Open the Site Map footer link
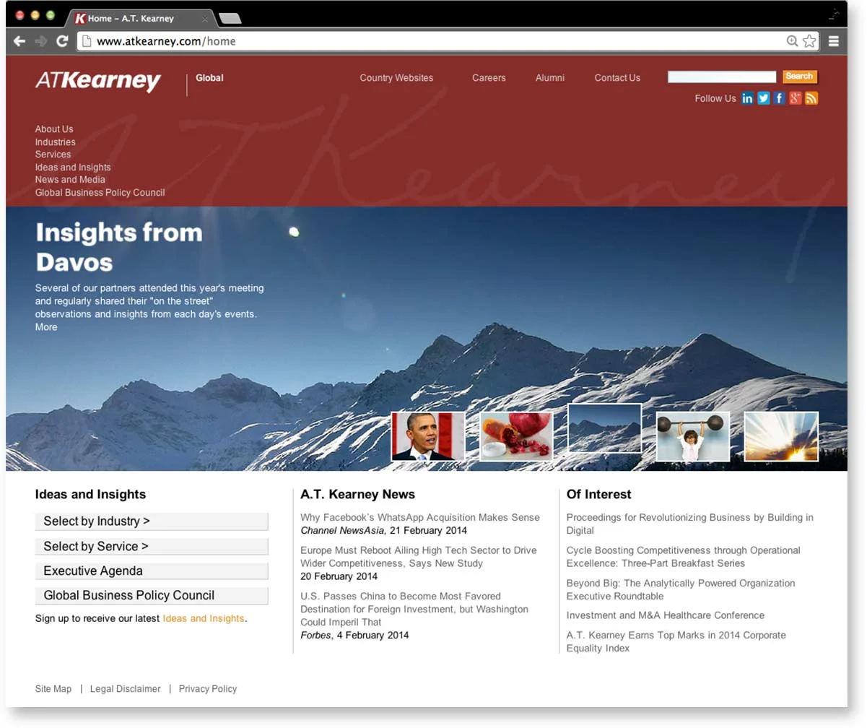This screenshot has width=867, height=728. pos(53,689)
